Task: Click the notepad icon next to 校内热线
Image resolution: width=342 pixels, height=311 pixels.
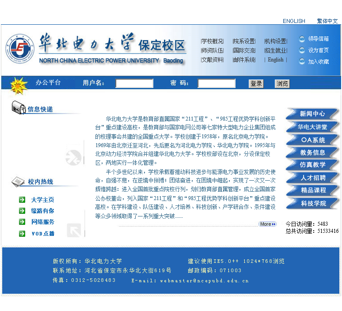Action: coord(18,182)
